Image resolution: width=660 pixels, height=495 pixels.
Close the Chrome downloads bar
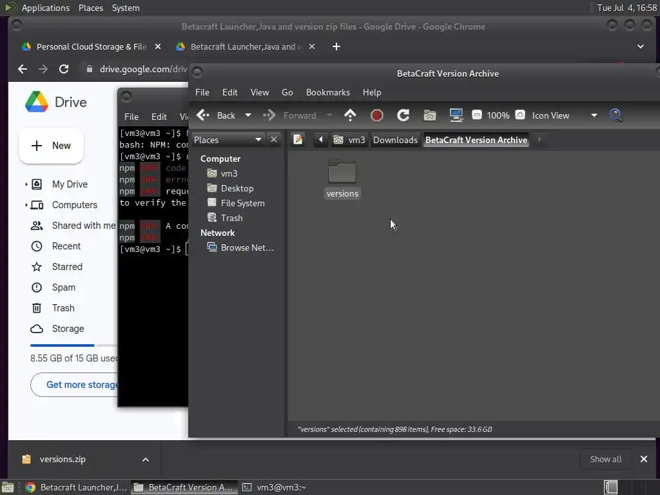[644, 459]
